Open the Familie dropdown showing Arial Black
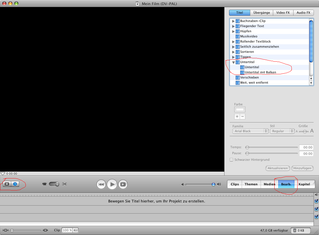319x235 pixels. 250,131
